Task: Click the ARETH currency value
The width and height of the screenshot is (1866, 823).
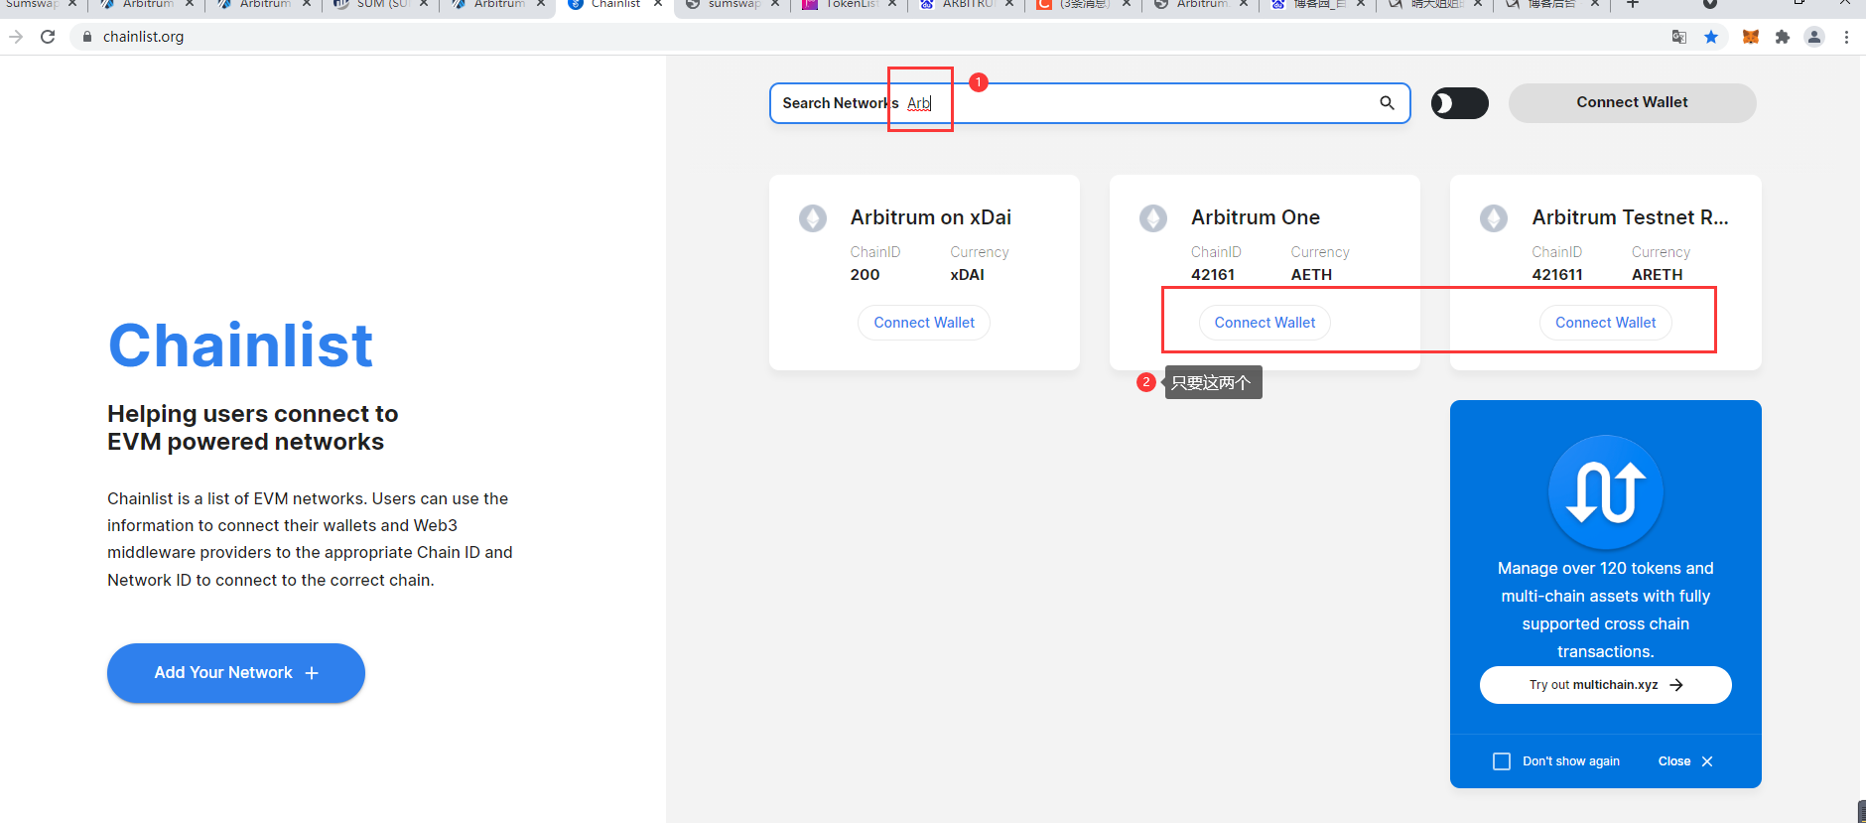Action: pyautogui.click(x=1658, y=275)
